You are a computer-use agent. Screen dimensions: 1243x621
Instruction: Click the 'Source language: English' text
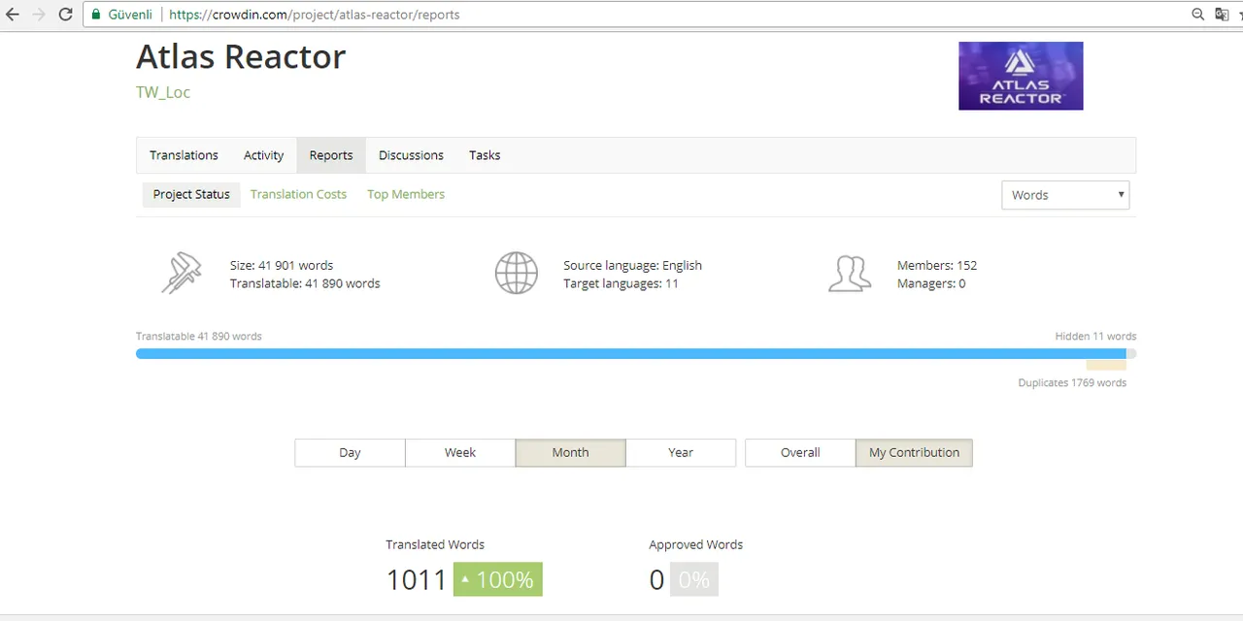pyautogui.click(x=632, y=265)
